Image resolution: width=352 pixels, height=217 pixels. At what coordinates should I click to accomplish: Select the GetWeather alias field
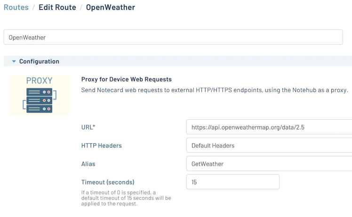(x=269, y=164)
